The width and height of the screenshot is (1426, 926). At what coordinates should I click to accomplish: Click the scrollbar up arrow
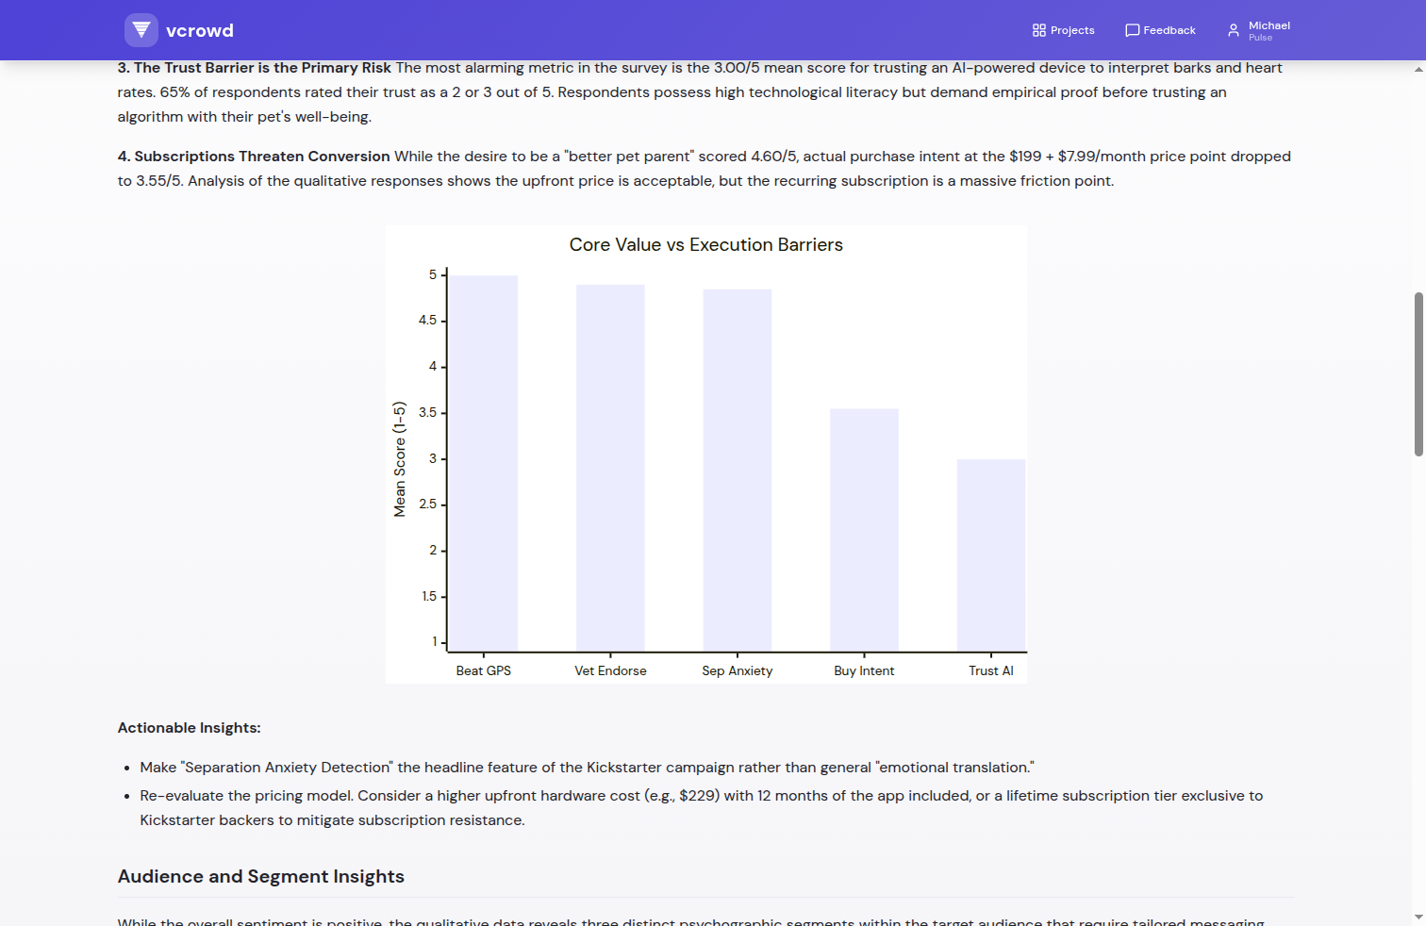tap(1418, 69)
